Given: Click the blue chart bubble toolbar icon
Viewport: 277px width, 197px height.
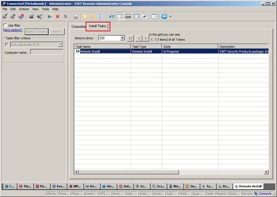Looking at the screenshot, I should tap(164, 17).
